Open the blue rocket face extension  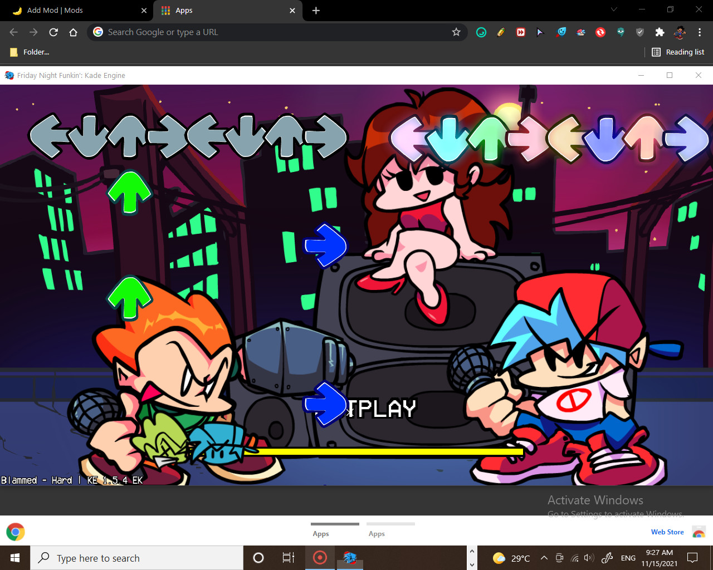click(x=561, y=32)
